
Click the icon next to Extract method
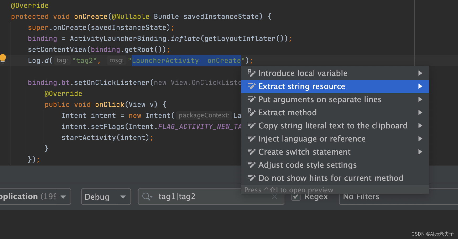click(251, 112)
